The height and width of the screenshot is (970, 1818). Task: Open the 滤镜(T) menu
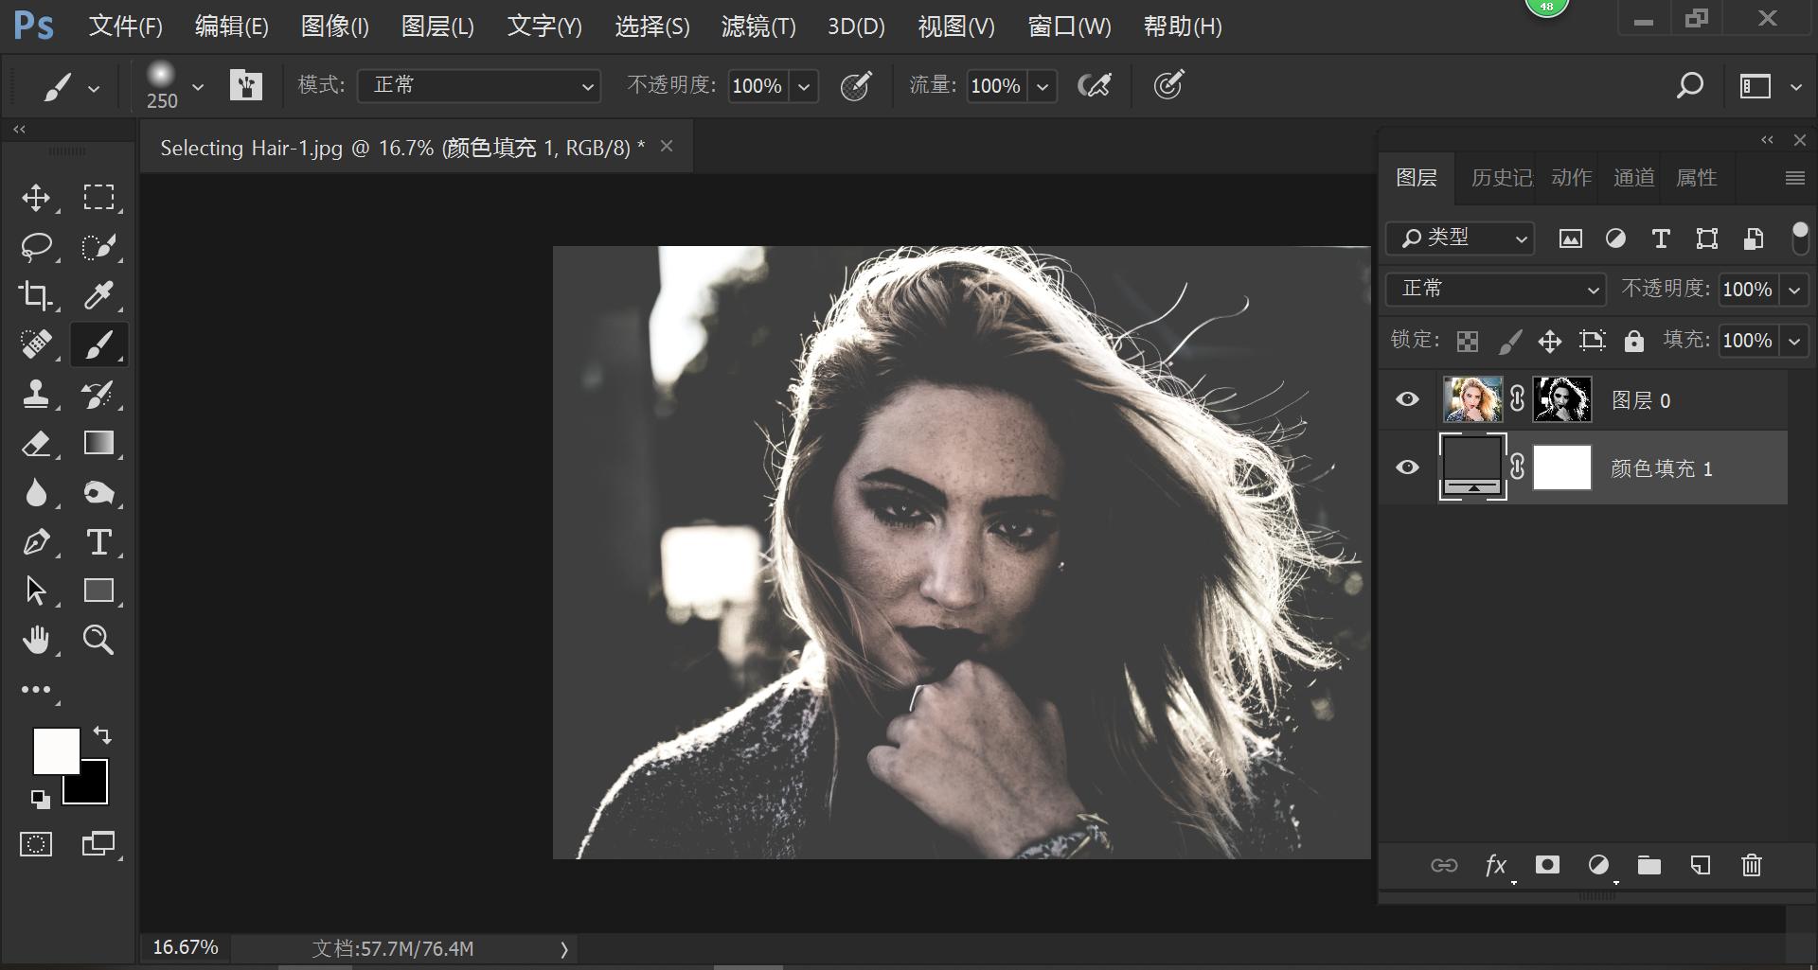coord(759,26)
